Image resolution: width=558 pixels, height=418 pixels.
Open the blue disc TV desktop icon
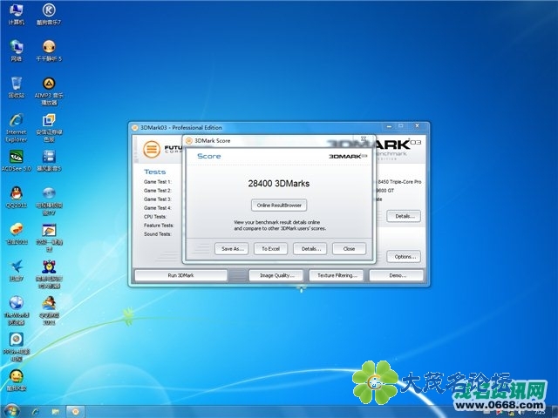49,201
